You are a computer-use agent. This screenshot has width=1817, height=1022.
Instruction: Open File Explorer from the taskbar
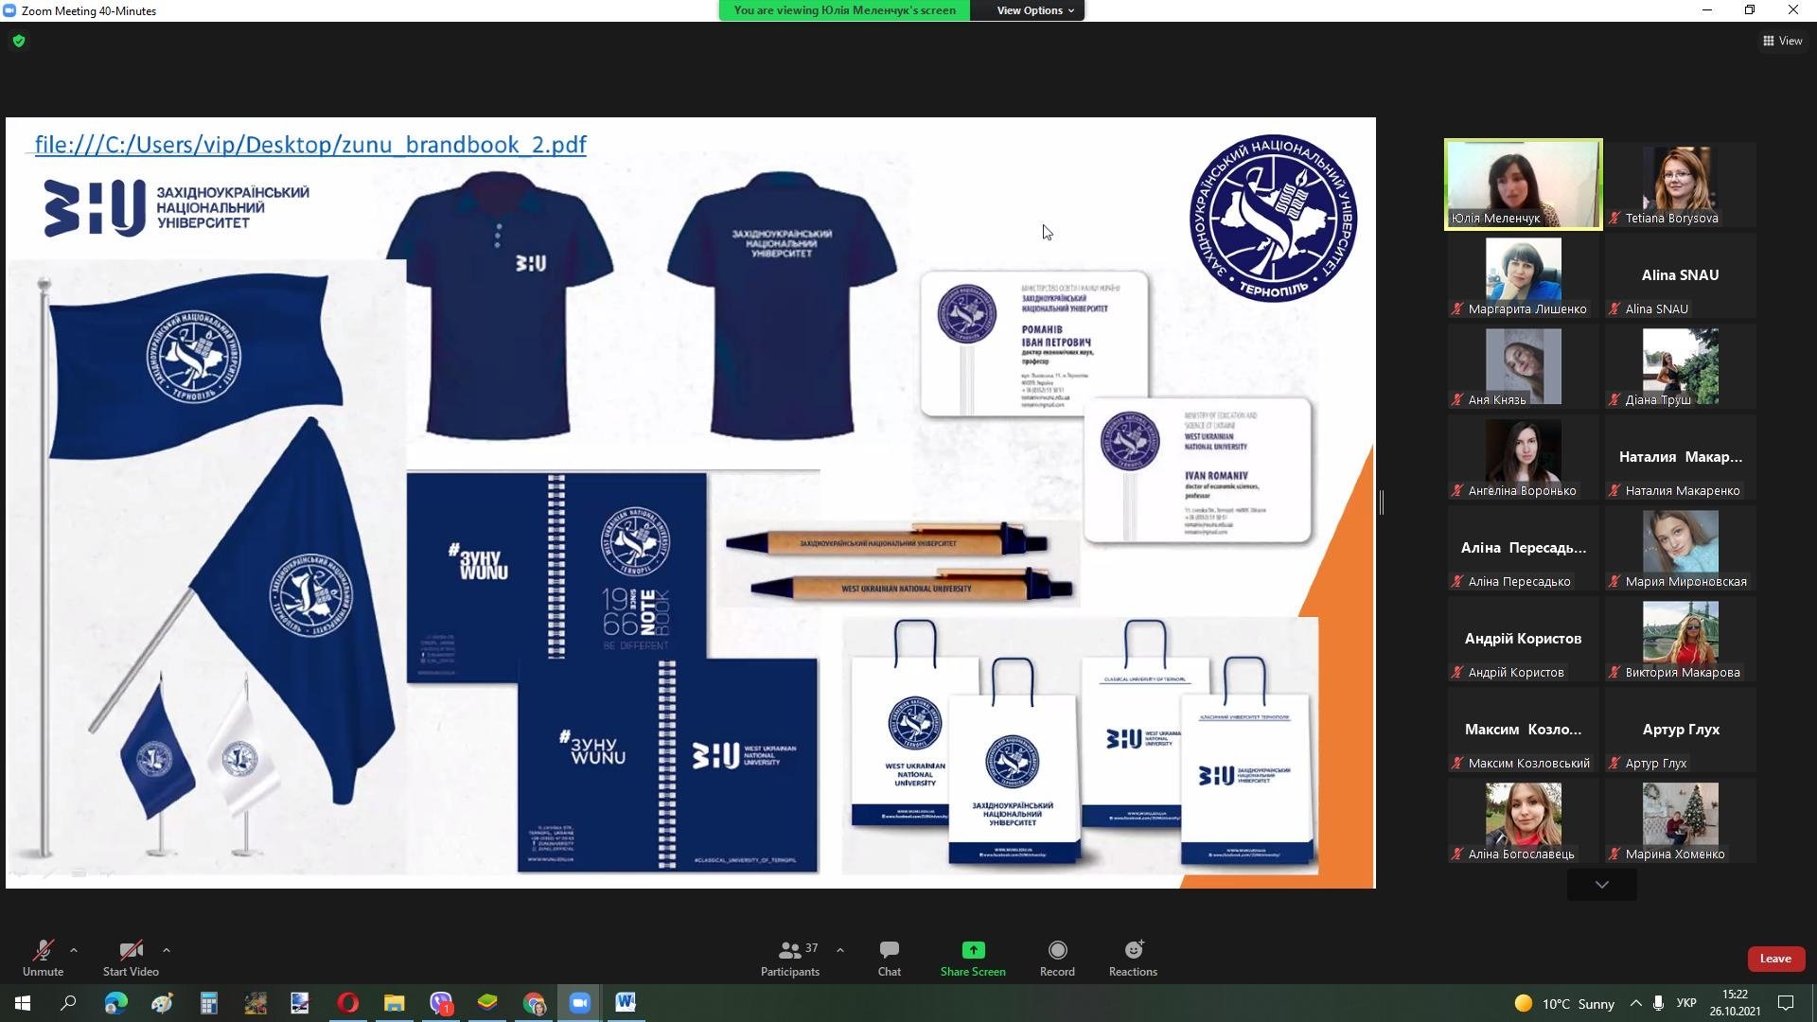pyautogui.click(x=394, y=1003)
